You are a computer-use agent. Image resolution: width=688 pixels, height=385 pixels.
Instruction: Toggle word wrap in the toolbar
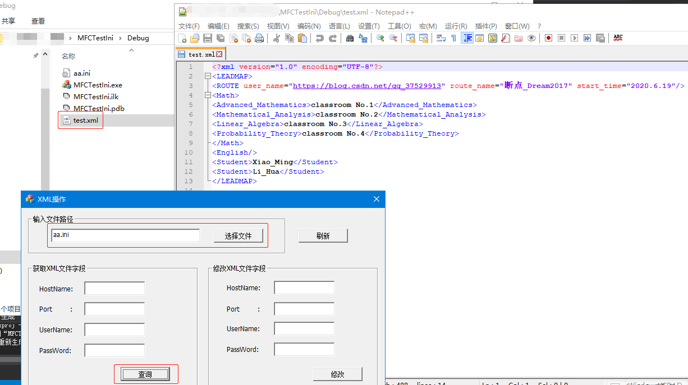click(x=440, y=38)
